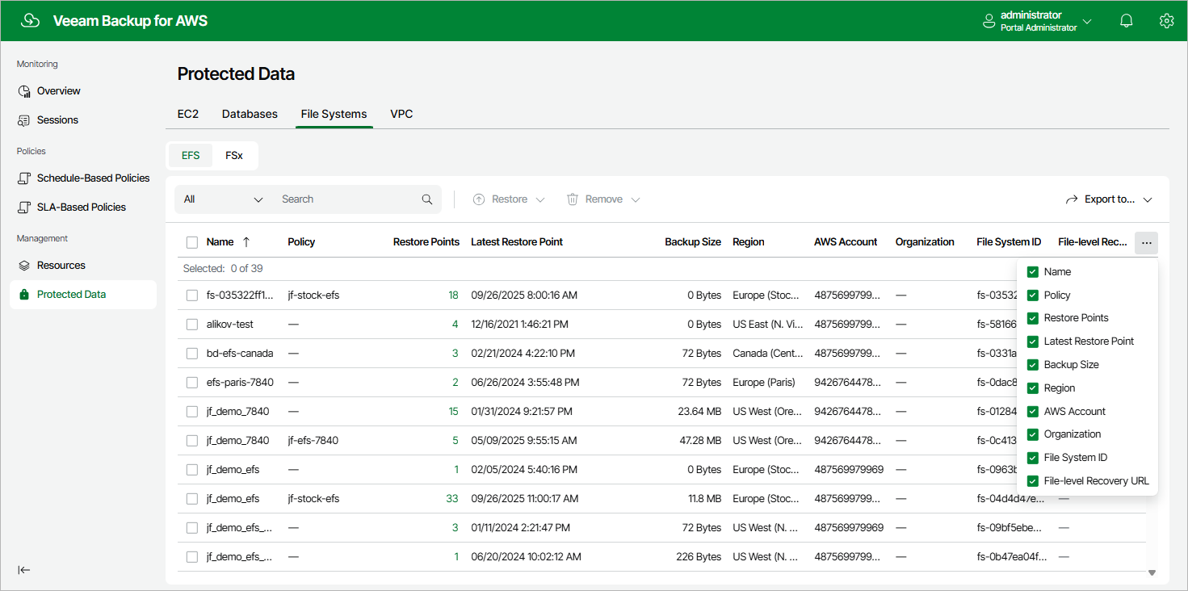Click in the Search input field
Image resolution: width=1188 pixels, height=591 pixels.
tap(349, 199)
